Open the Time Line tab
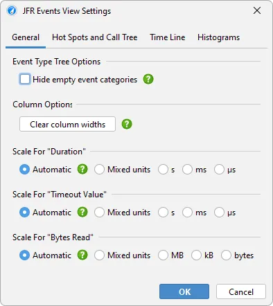This screenshot has height=306, width=273. [168, 37]
